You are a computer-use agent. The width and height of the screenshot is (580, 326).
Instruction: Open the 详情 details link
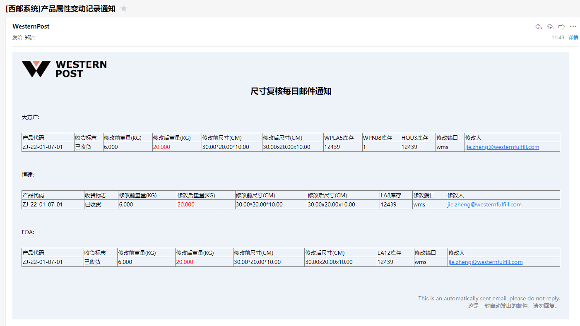[573, 38]
